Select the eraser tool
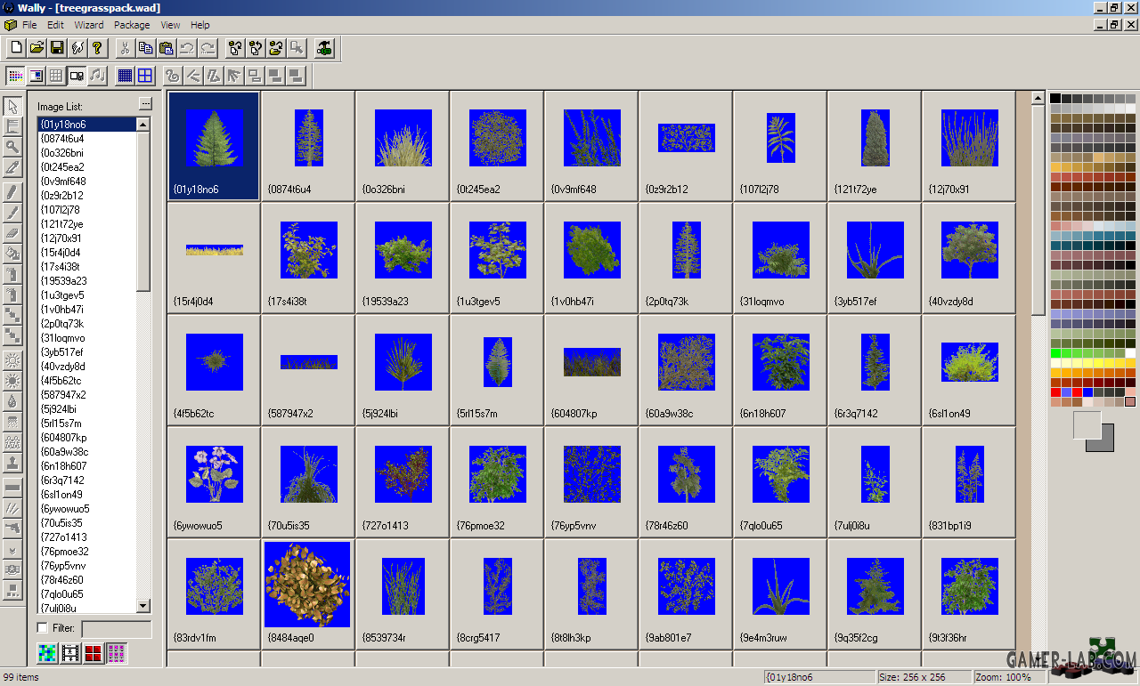The width and height of the screenshot is (1140, 686). point(13,232)
